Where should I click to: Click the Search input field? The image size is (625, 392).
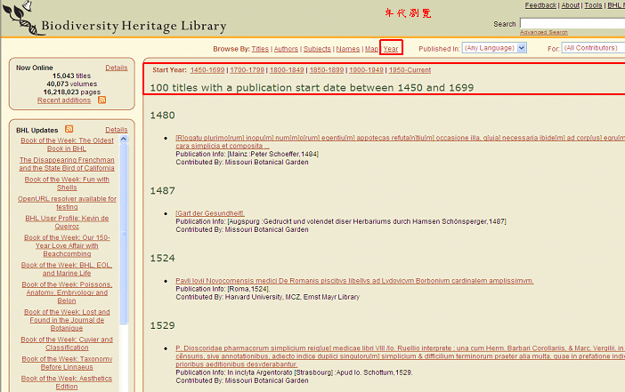572,23
